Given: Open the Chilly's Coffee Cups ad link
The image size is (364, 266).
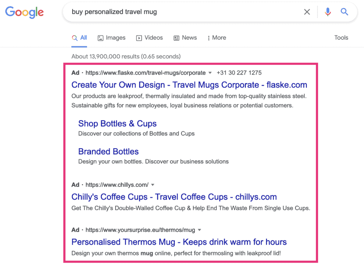Looking at the screenshot, I should point(174,197).
